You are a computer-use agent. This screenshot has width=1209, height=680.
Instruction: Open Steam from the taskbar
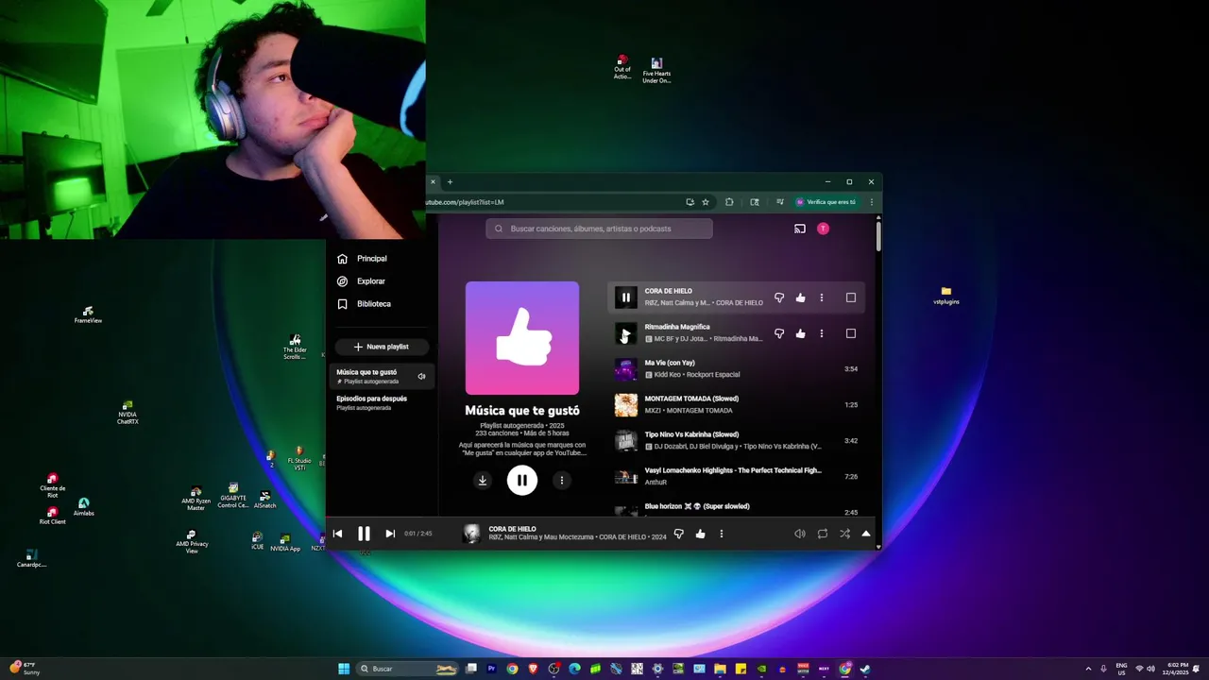click(864, 669)
